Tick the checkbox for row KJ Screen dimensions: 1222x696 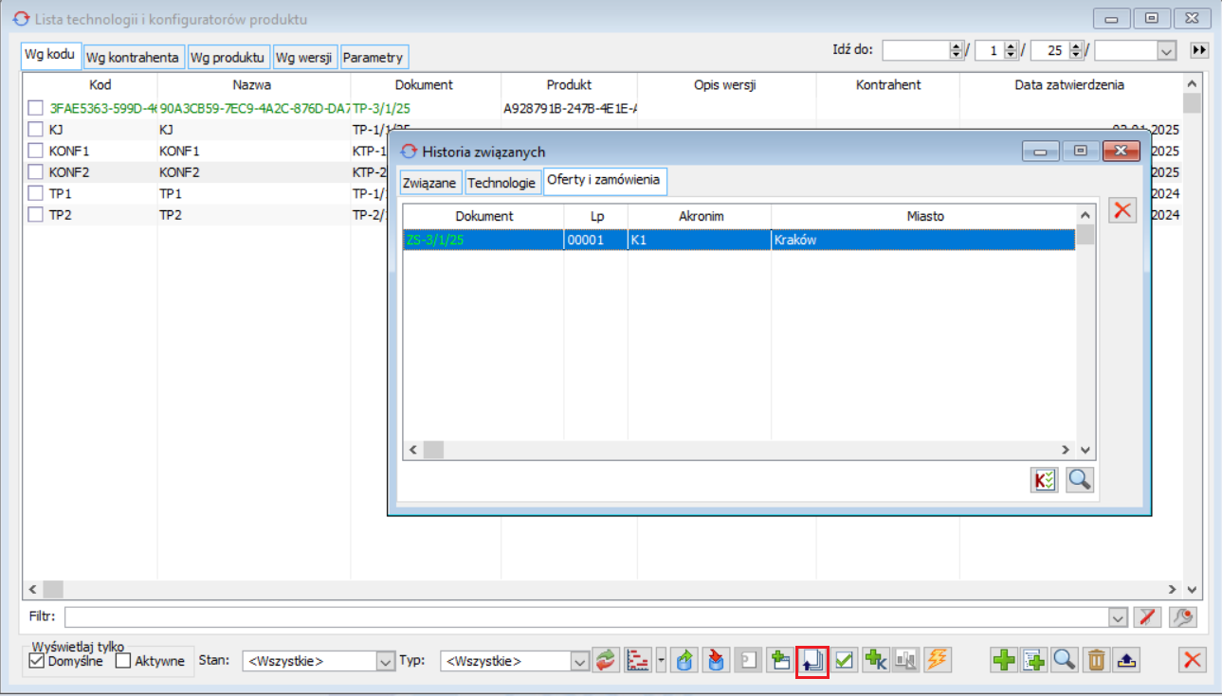(x=35, y=129)
